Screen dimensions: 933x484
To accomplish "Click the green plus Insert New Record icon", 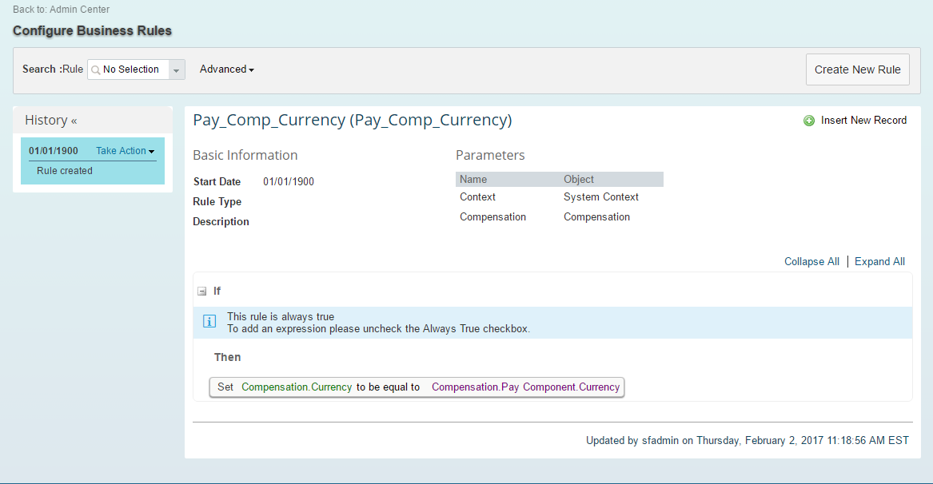I will tap(808, 121).
